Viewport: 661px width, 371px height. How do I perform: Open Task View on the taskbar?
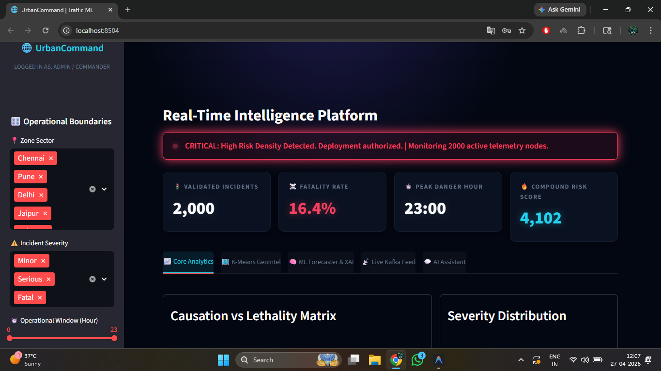[354, 360]
